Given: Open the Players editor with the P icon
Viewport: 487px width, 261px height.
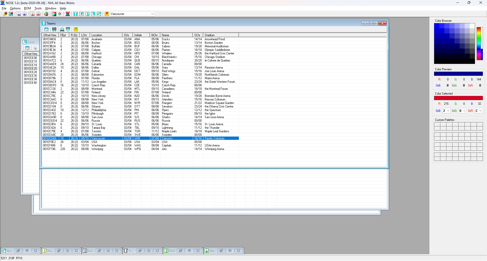Looking at the screenshot, I should [87, 14].
